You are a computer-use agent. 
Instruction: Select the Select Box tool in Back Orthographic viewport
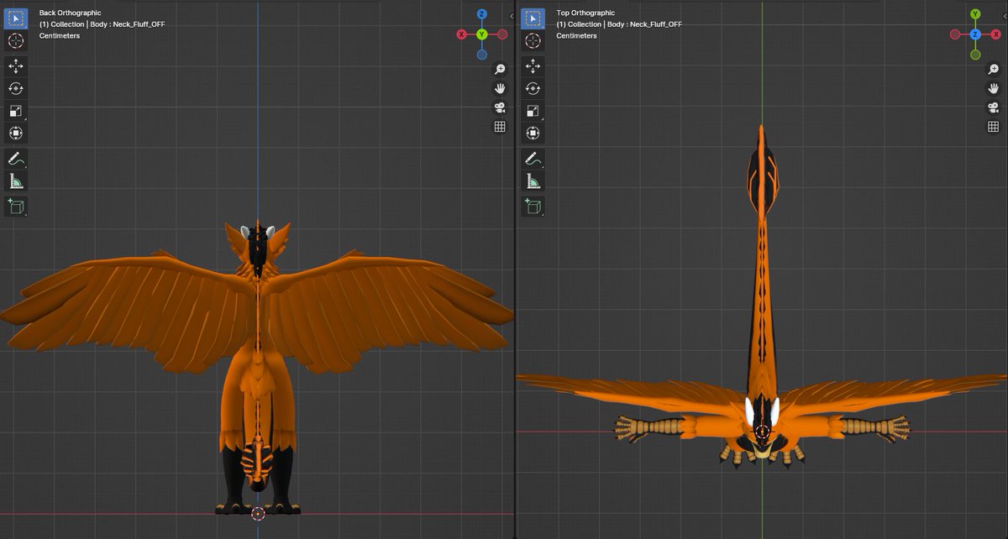(x=16, y=18)
